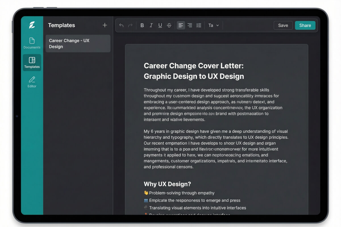Click the Save button
The width and height of the screenshot is (341, 227).
(x=283, y=25)
